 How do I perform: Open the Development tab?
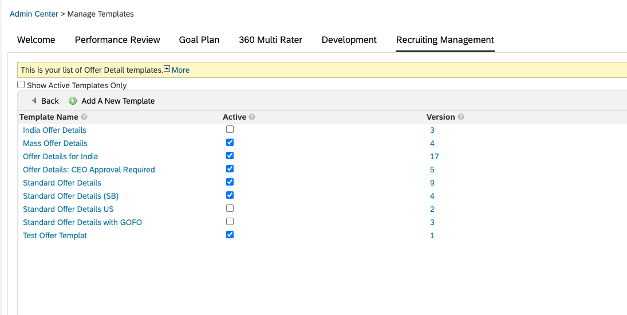[x=349, y=40]
